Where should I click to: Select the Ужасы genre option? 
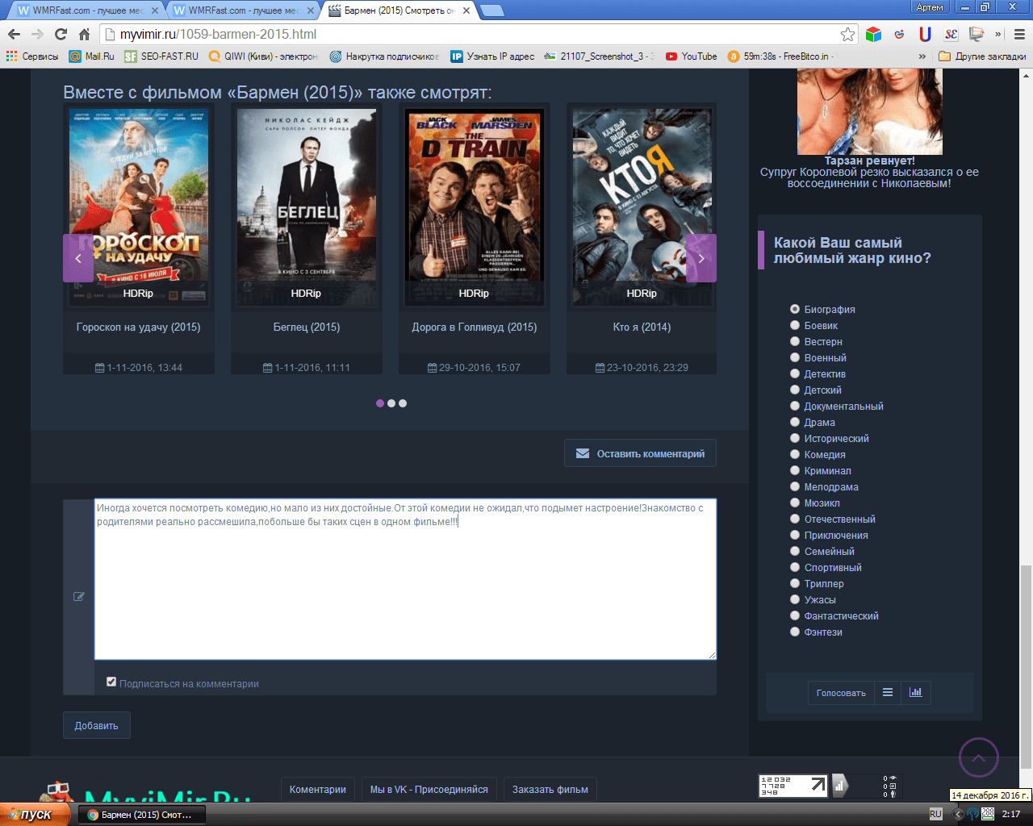tap(795, 599)
